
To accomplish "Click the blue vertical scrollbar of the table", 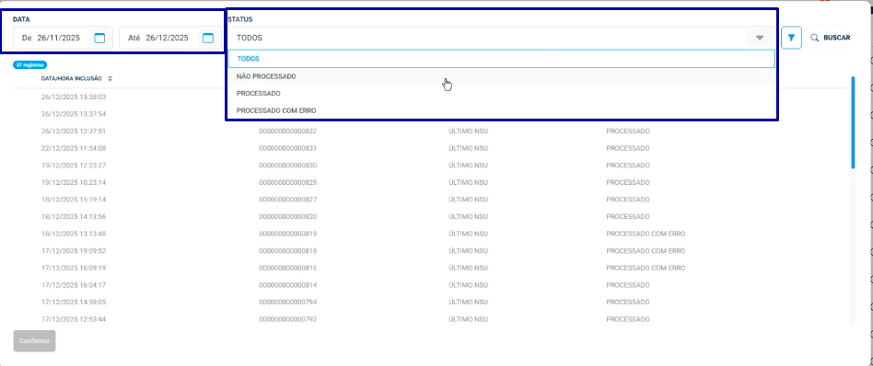I will click(853, 122).
